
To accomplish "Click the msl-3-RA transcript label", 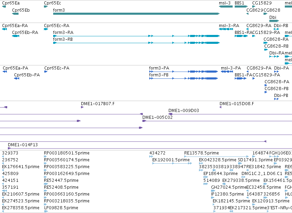I will click(x=229, y=25).
